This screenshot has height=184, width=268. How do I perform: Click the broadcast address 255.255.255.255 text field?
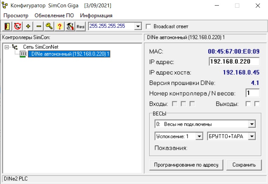[111, 26]
